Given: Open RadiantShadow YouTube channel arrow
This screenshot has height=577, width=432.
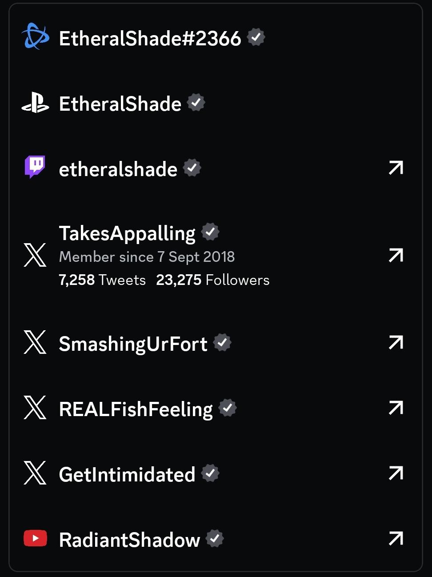Looking at the screenshot, I should pyautogui.click(x=396, y=538).
